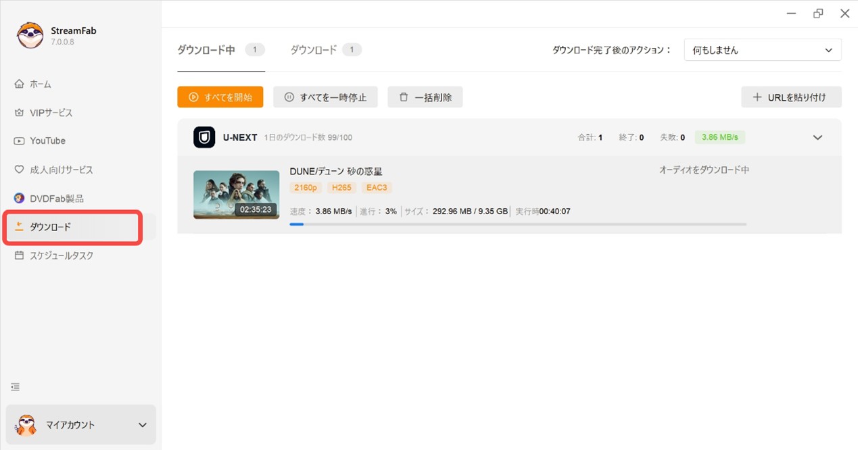
Task: Open the スケジュールタスク section
Action: coord(54,255)
